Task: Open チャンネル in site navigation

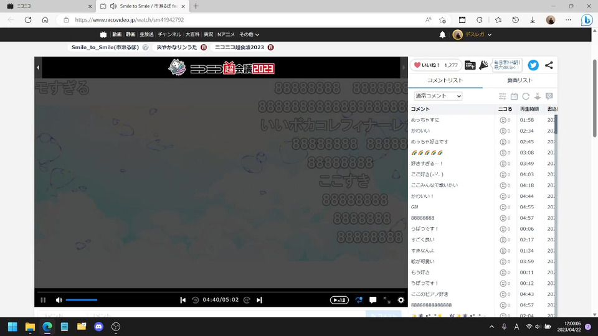Action: coord(169,34)
